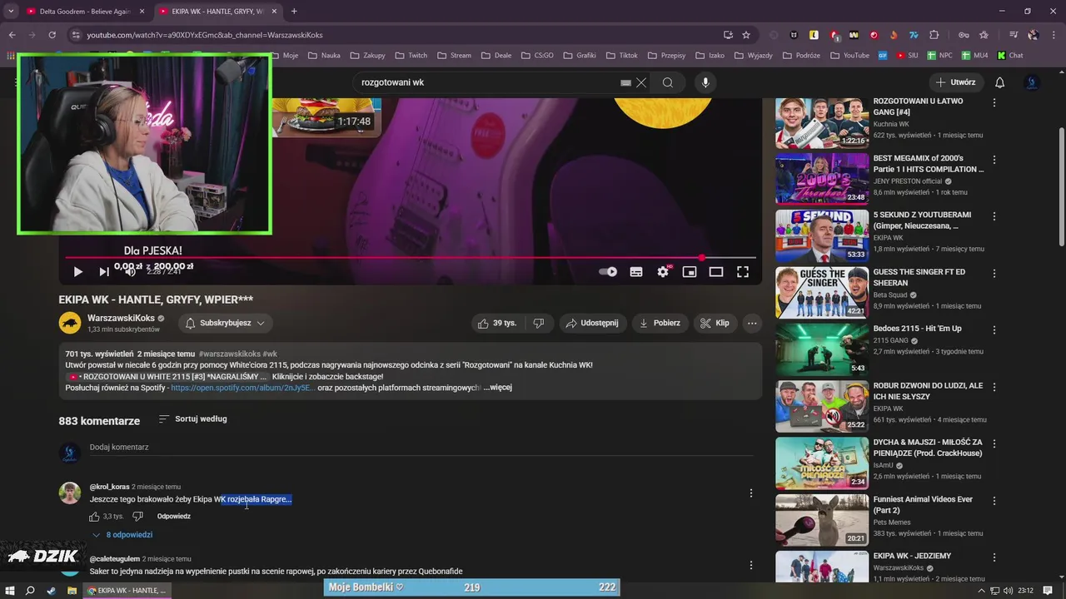Expand 8 odpowiedzi replies
The height and width of the screenshot is (599, 1066).
tap(122, 535)
